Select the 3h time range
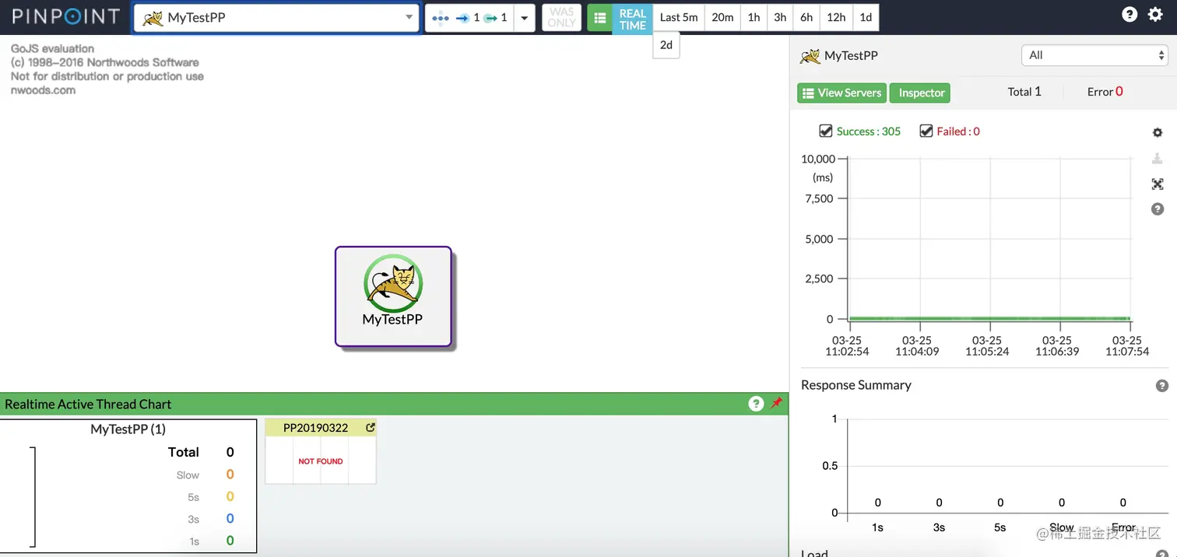 tap(780, 17)
